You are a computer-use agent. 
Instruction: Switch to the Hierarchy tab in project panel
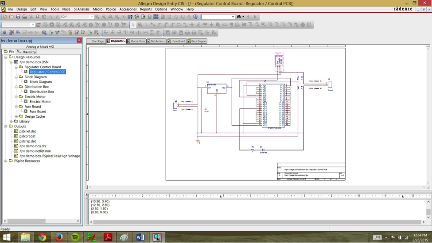click(27, 52)
